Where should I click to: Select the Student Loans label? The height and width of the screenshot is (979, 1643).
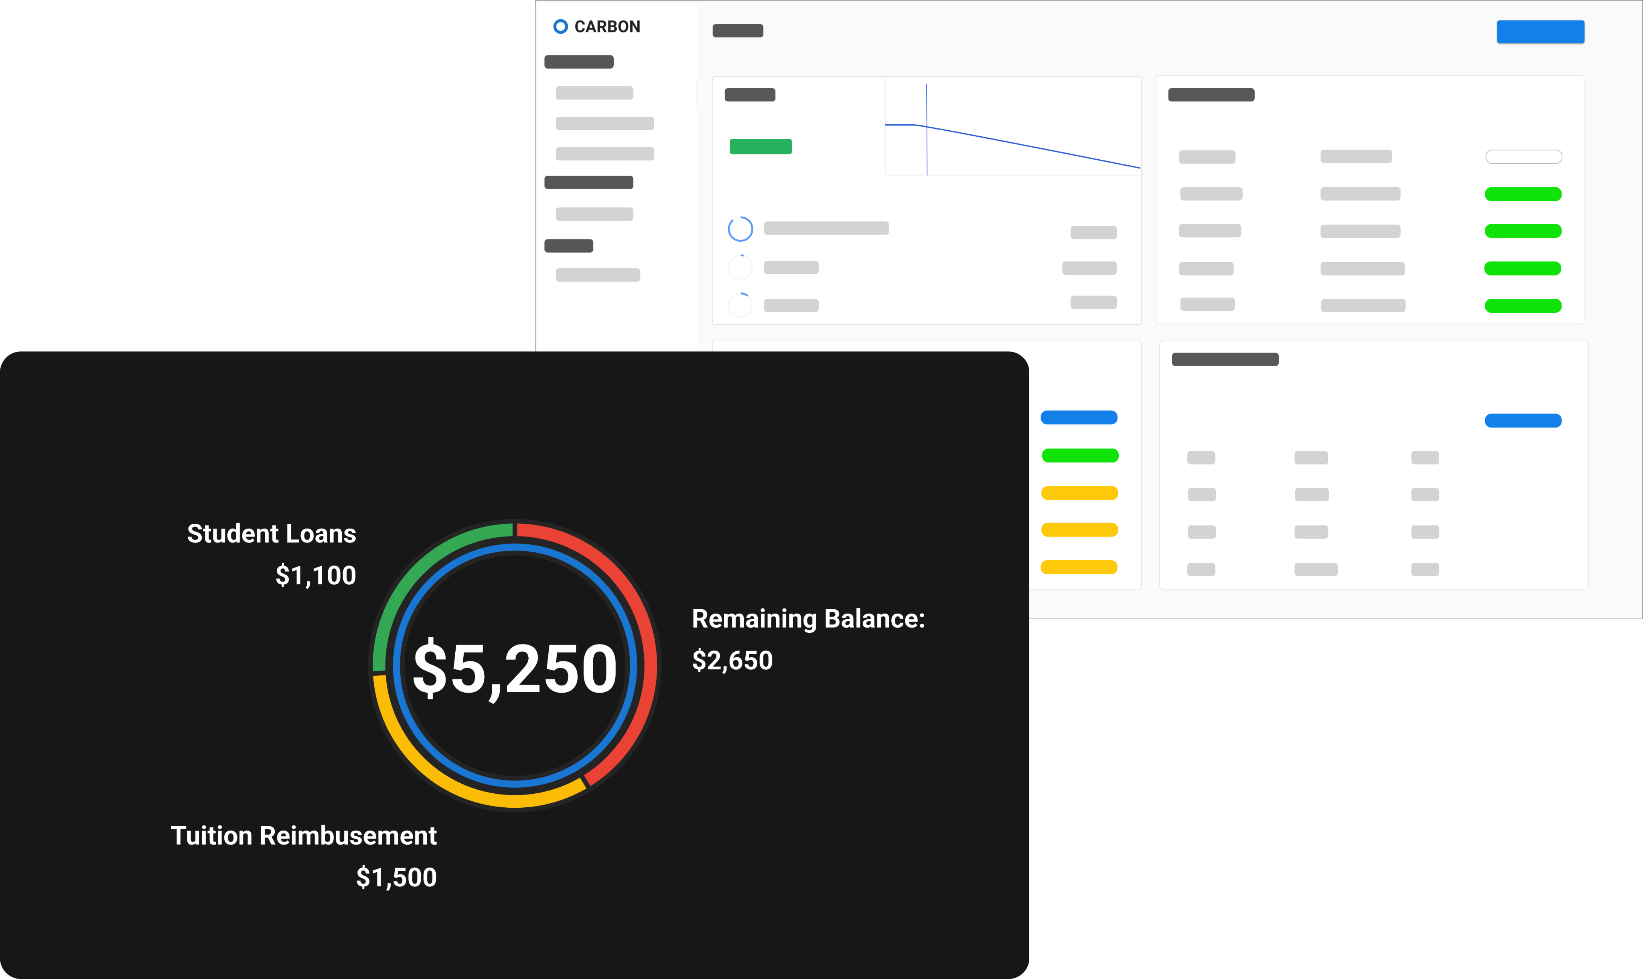(271, 534)
